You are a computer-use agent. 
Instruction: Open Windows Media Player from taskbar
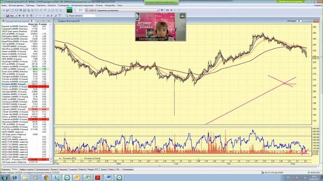[35, 177]
